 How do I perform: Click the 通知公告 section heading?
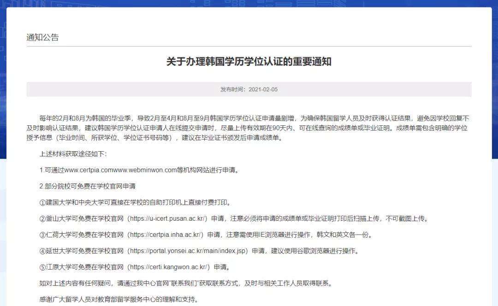coord(42,37)
